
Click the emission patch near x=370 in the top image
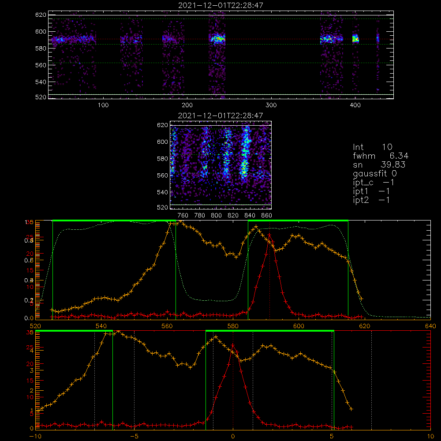[x=331, y=39]
